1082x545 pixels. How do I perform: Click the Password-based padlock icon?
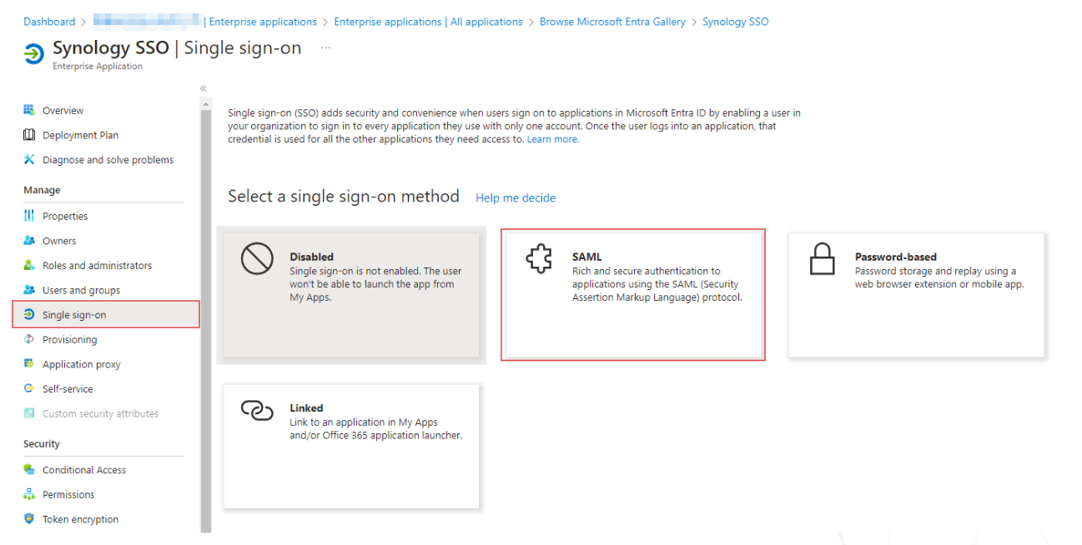coord(823,259)
